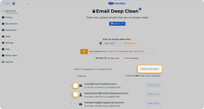Open the Pricing page
Image resolution: width=204 pixels, height=109 pixels.
pyautogui.click(x=8, y=17)
